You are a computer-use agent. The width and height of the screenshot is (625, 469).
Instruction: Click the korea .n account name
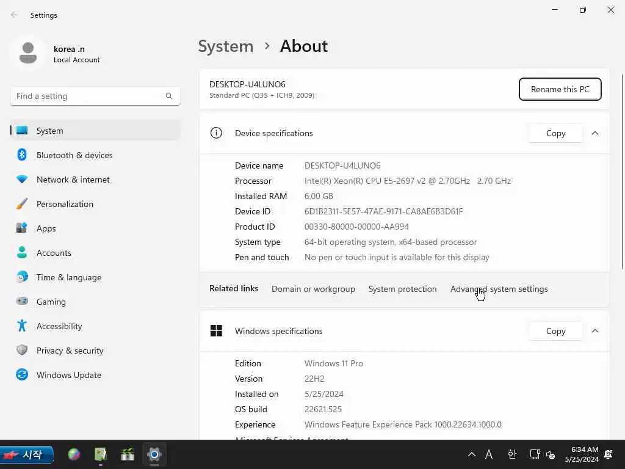(69, 49)
